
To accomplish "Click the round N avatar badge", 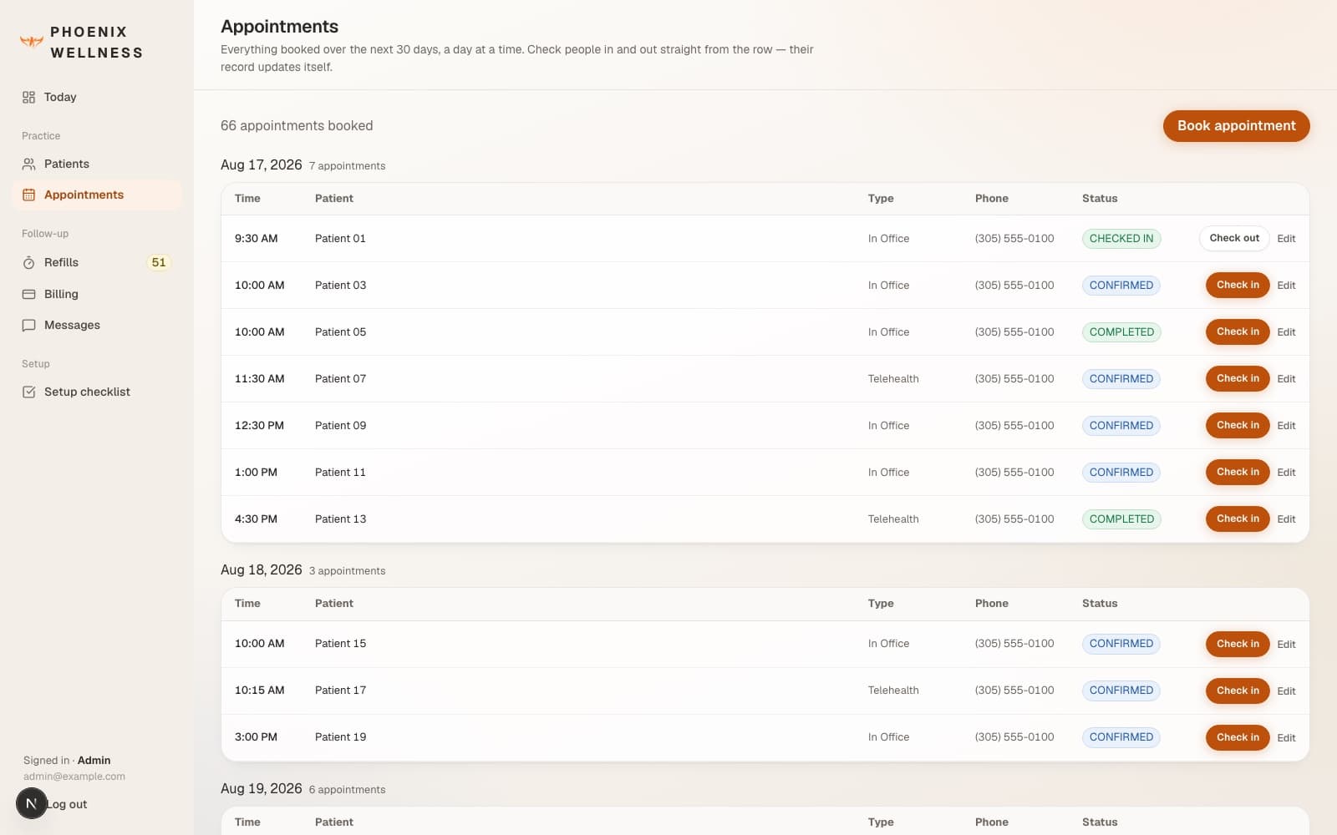I will (x=32, y=803).
